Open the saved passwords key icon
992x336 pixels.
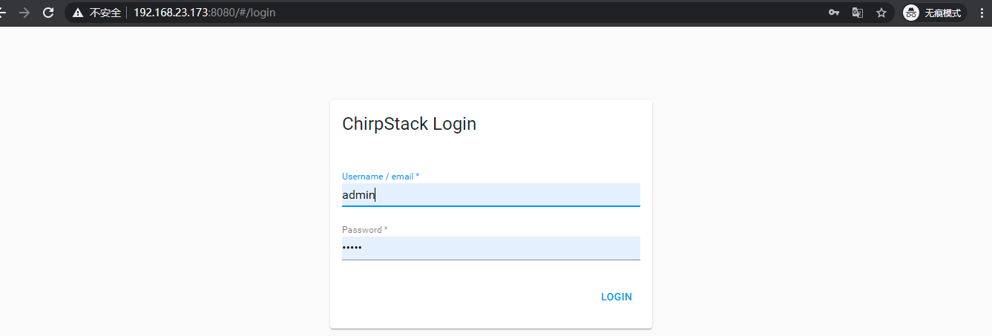click(833, 13)
